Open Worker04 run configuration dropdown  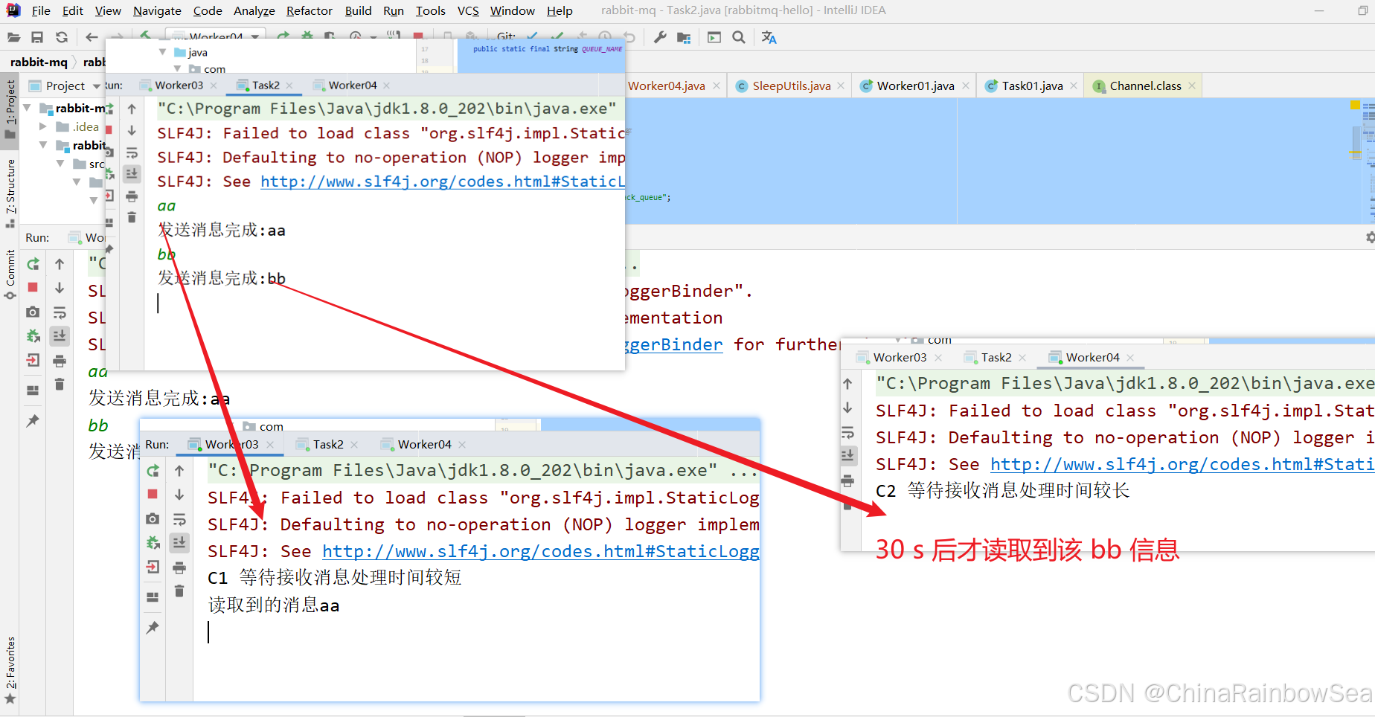(x=255, y=36)
